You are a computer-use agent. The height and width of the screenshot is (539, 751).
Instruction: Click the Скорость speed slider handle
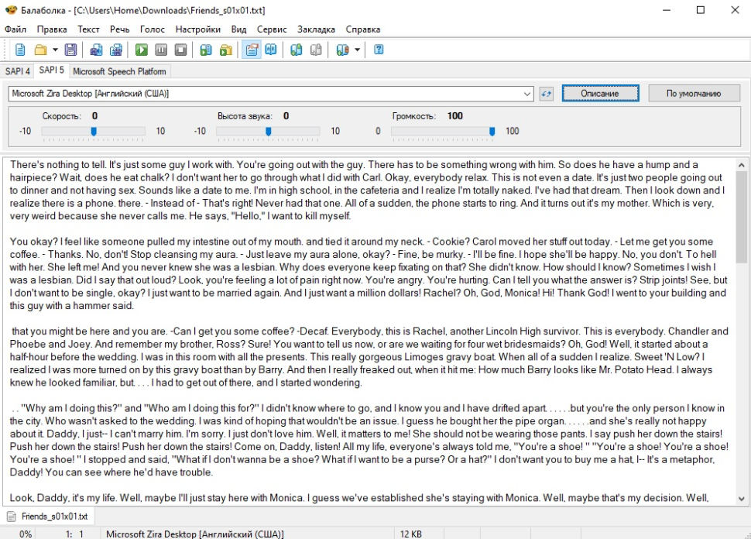coord(94,132)
